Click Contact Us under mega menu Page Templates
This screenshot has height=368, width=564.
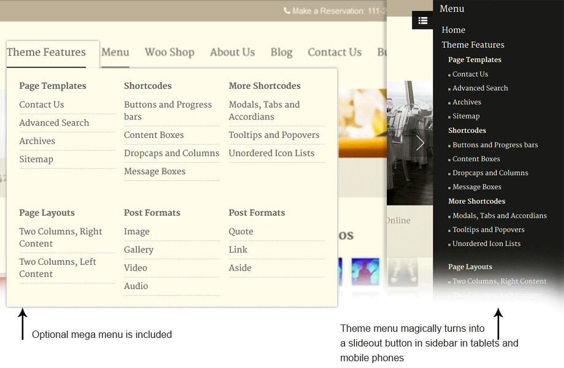coord(41,105)
